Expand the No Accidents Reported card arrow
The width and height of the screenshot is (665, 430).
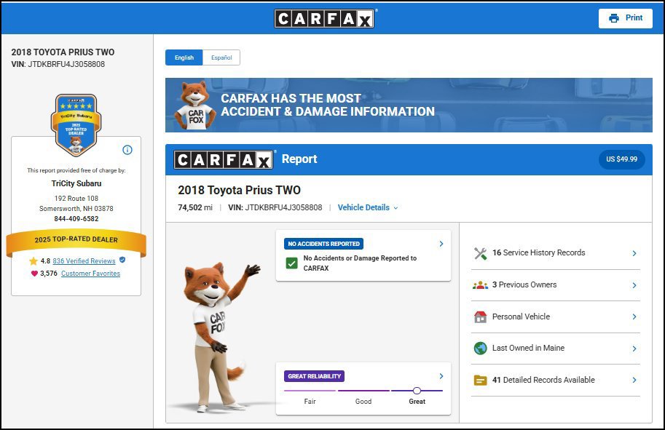tap(441, 244)
